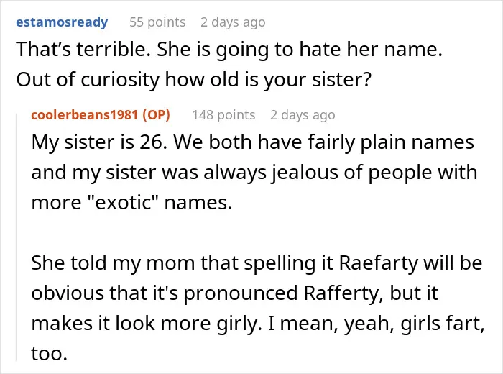
Task: Click the "girls fart," phrase
Action: [x=443, y=323]
